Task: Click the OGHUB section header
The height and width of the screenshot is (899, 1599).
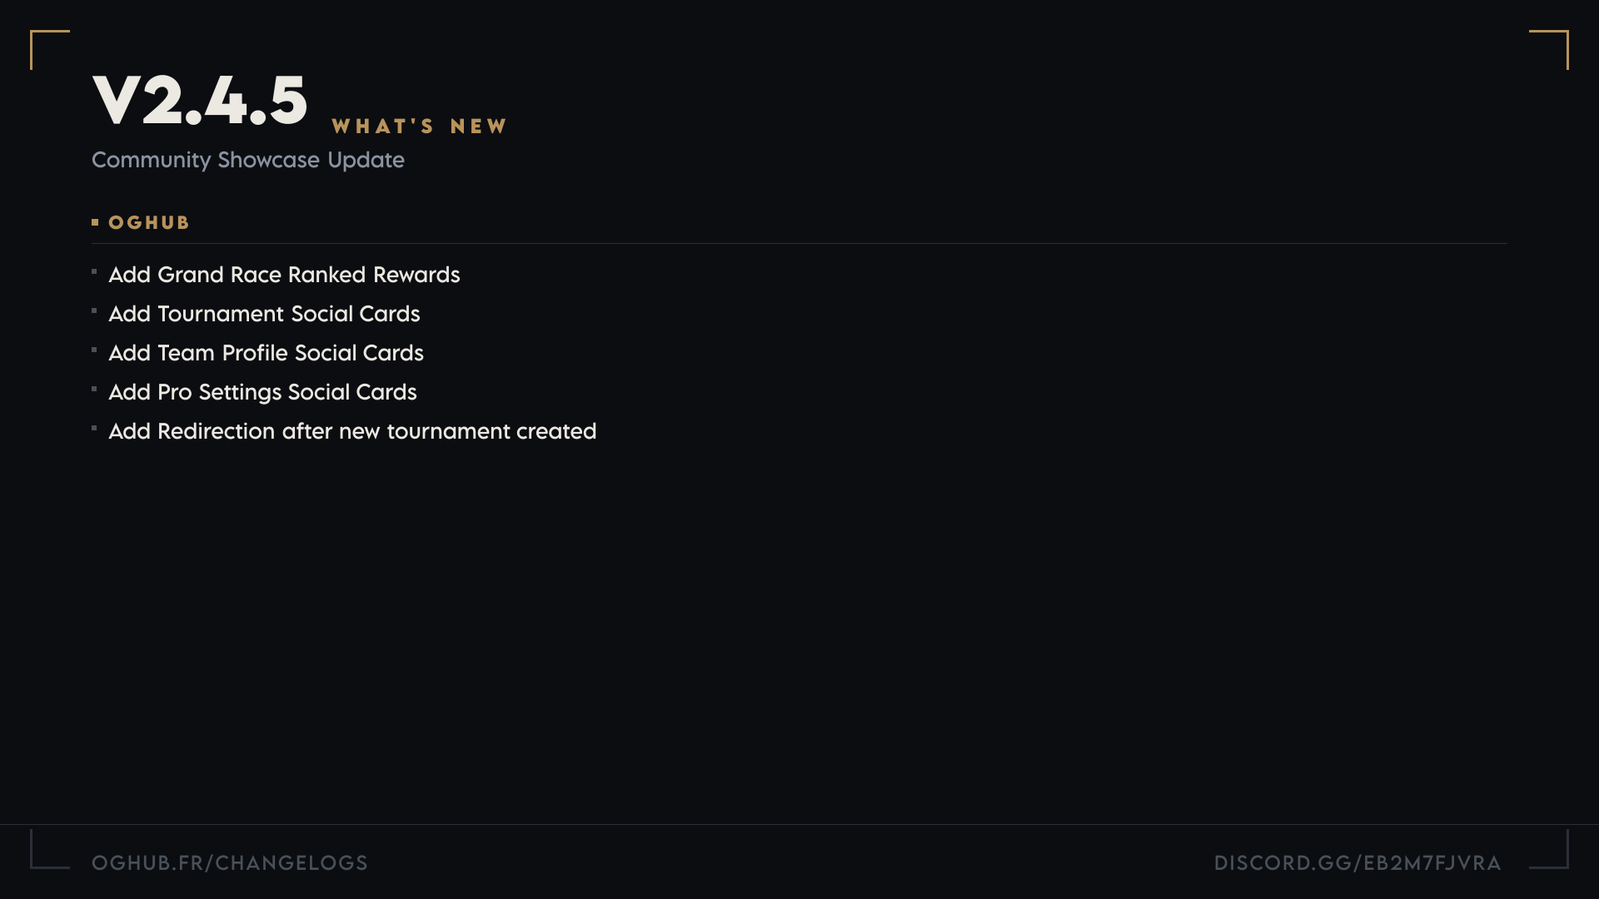Action: pyautogui.click(x=149, y=223)
